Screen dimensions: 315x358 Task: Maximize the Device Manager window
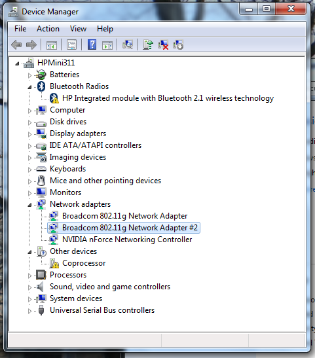(x=267, y=9)
